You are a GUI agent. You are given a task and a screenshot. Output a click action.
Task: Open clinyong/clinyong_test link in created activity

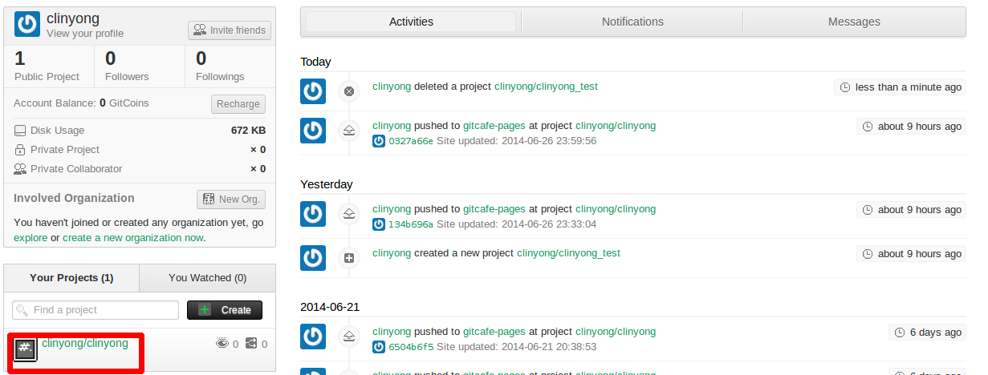pyautogui.click(x=568, y=253)
